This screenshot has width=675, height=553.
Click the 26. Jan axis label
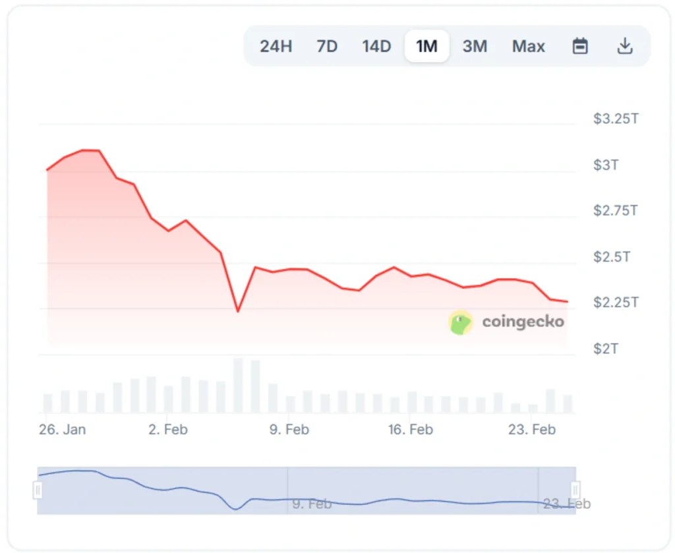[63, 429]
